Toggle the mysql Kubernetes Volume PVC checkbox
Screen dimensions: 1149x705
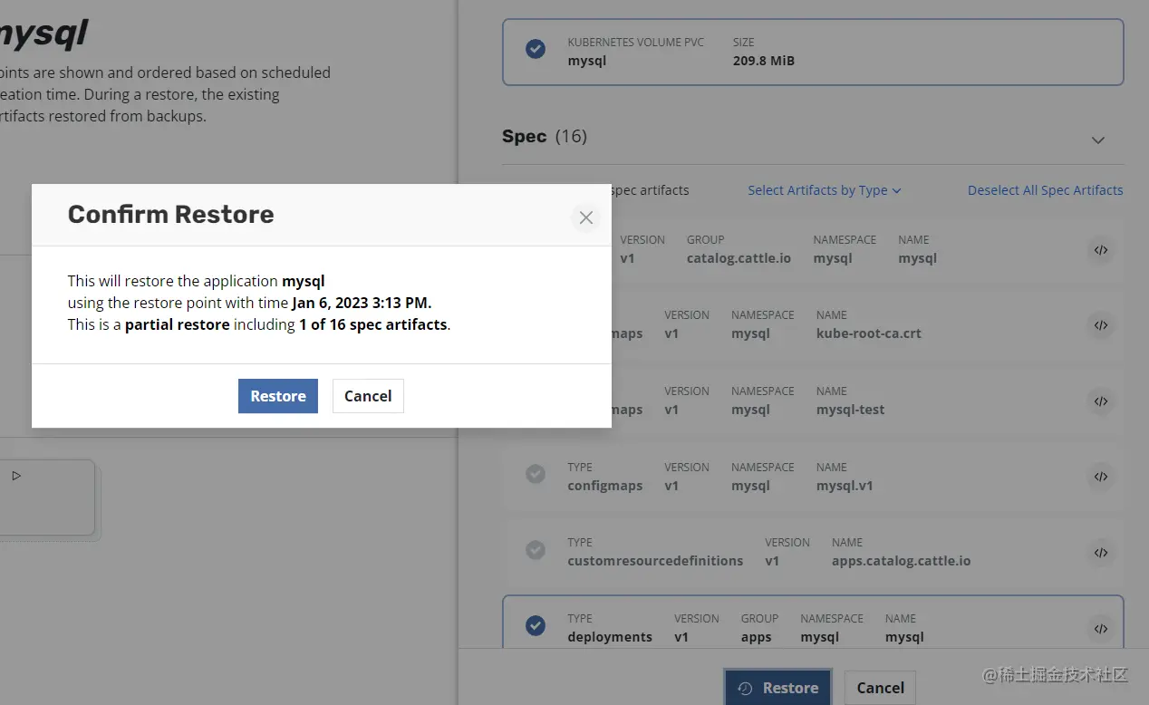pos(536,49)
